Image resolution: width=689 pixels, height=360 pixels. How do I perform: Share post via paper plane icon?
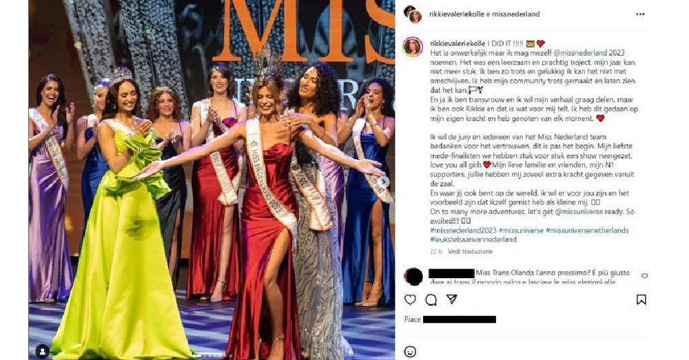pyautogui.click(x=451, y=299)
